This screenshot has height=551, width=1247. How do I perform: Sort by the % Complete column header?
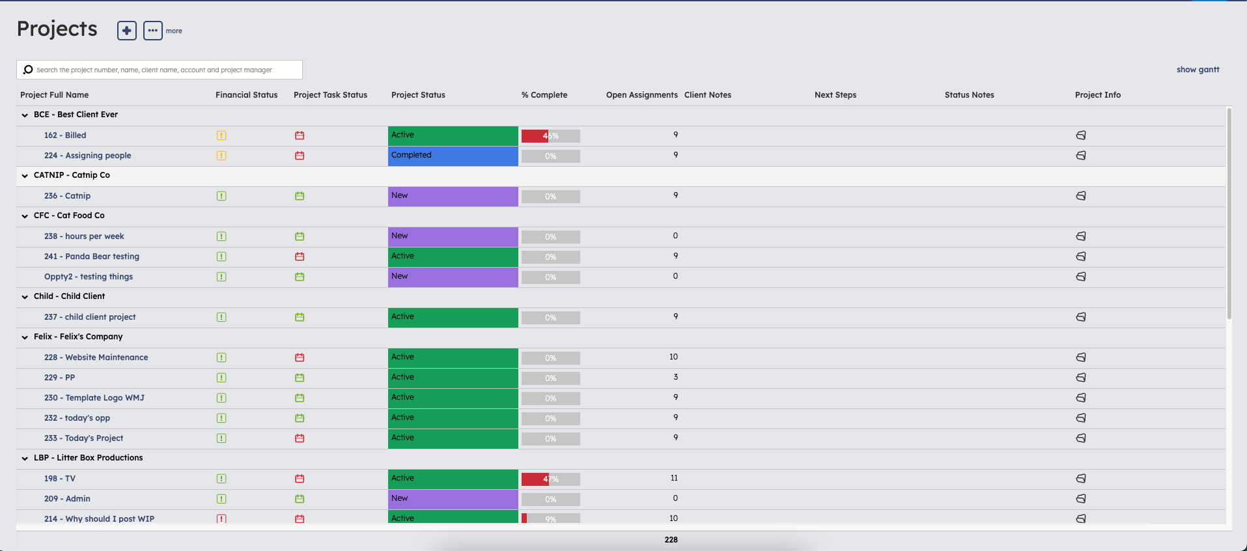(x=544, y=95)
